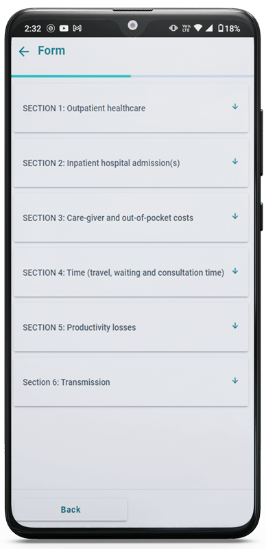Expand Section 1 Outpatient healthcare arrow

(x=235, y=106)
